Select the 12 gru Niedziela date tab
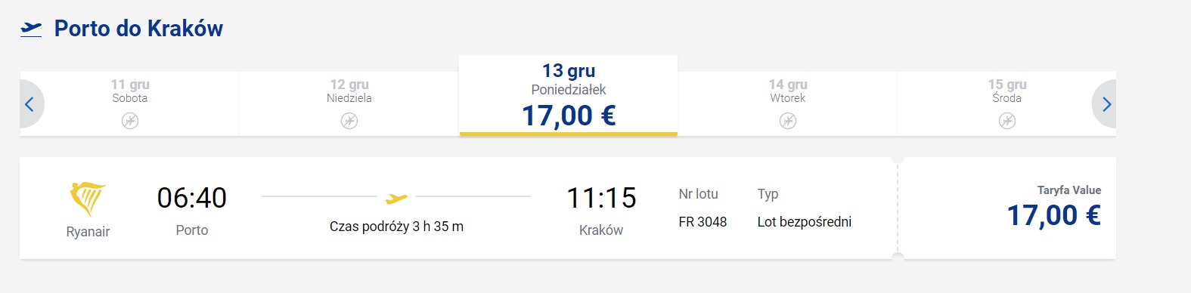 pos(349,104)
